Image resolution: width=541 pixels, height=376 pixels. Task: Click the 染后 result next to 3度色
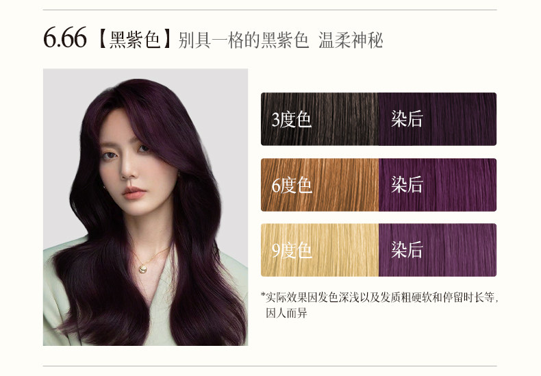(438, 119)
